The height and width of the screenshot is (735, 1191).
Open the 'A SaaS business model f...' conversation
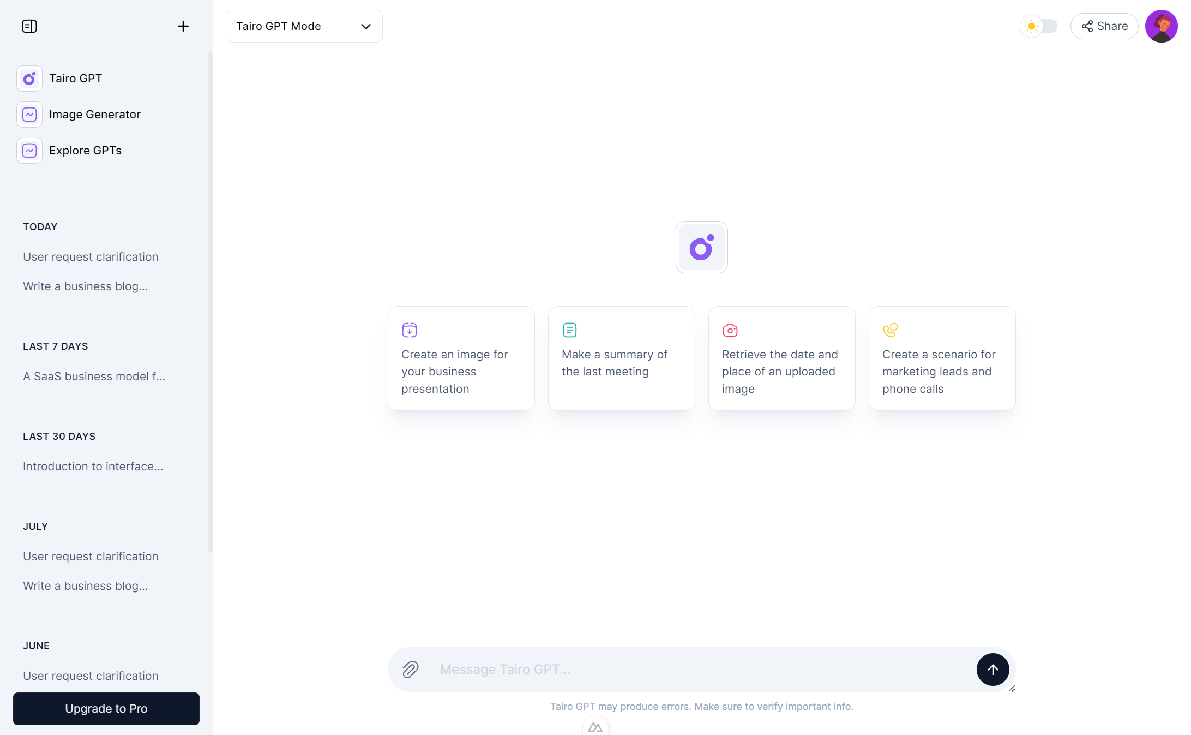click(93, 376)
